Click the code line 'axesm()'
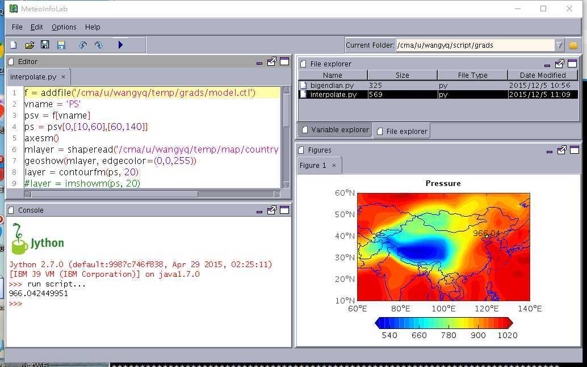 [41, 138]
